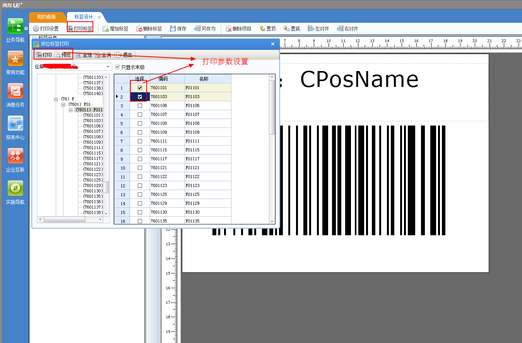Click 打印设置 gear toolbar button
Screen dimensions: 522x343
(x=46, y=29)
